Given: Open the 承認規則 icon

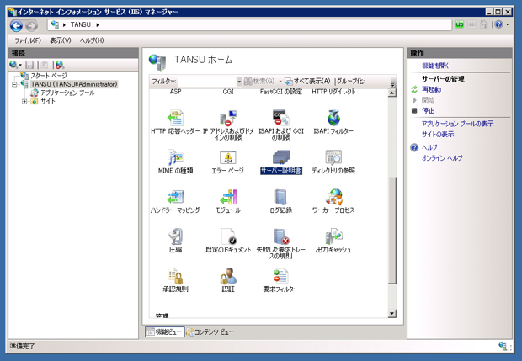Looking at the screenshot, I should (175, 276).
